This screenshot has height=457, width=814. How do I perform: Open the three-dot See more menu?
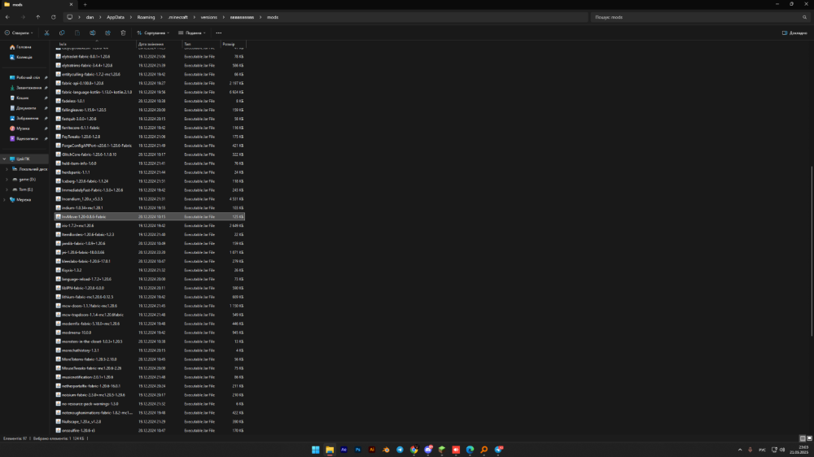pos(218,33)
